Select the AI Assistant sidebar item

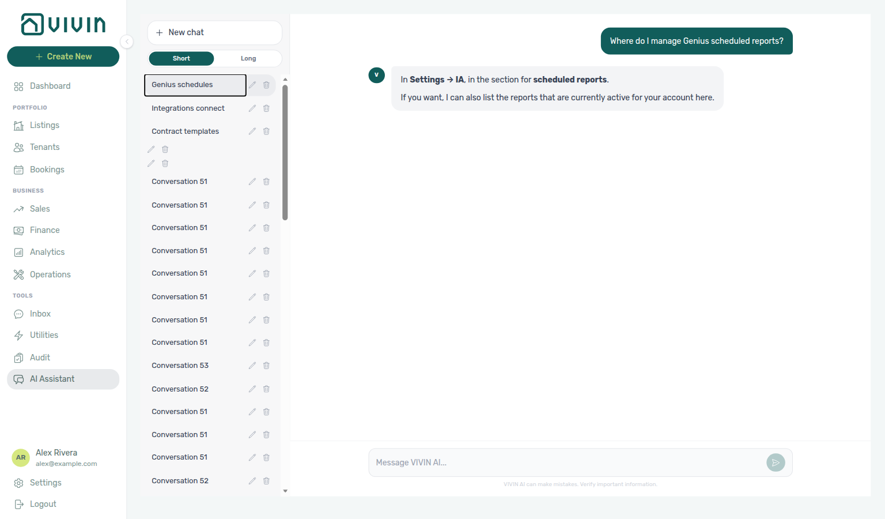(x=63, y=379)
